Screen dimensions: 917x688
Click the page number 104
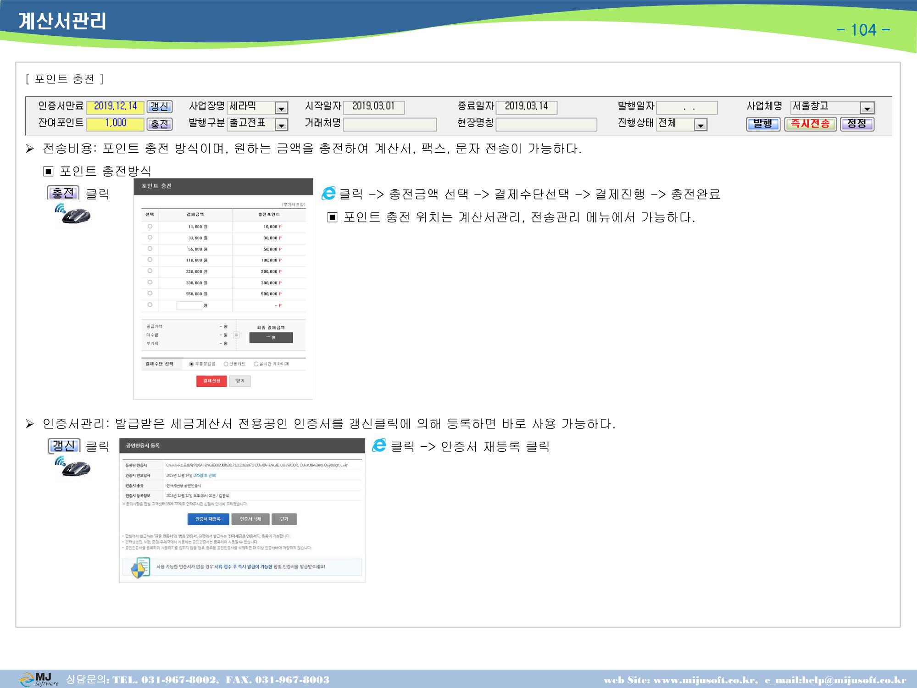click(x=864, y=30)
